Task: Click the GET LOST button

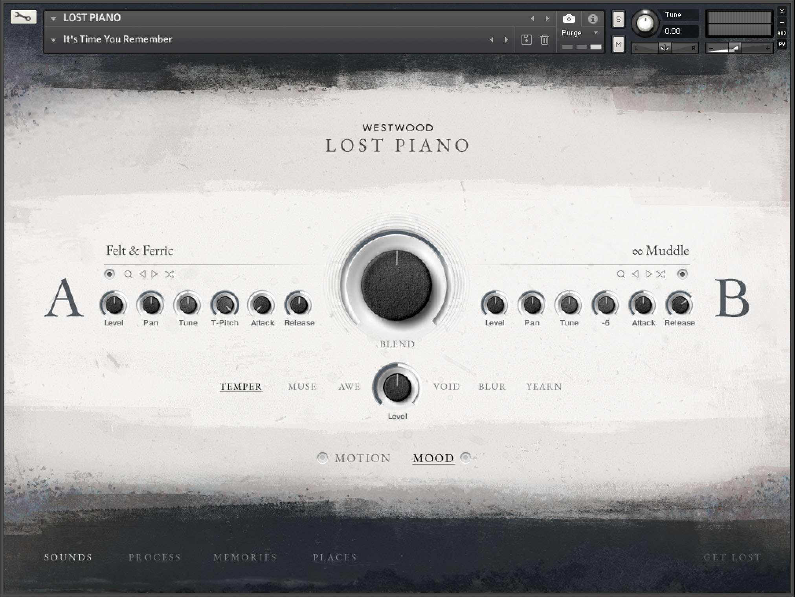Action: [732, 557]
